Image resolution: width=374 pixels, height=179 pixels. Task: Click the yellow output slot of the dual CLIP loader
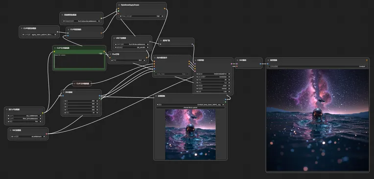click(x=43, y=113)
